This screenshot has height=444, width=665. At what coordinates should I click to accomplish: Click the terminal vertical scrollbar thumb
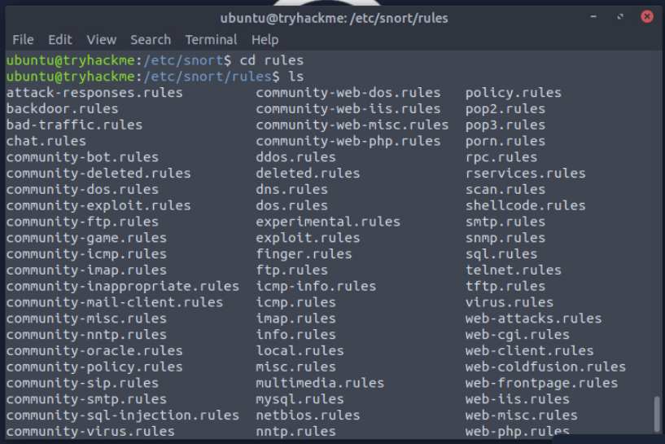(x=657, y=414)
